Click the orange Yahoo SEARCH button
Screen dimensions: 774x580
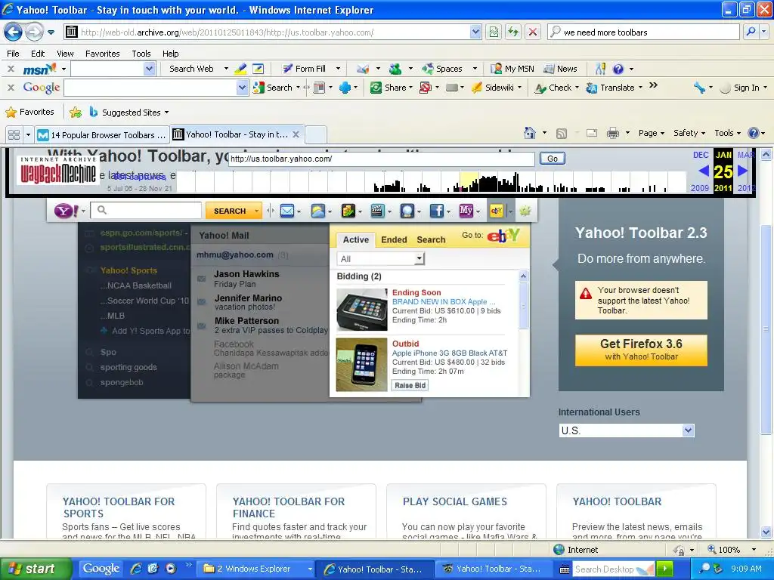233,211
